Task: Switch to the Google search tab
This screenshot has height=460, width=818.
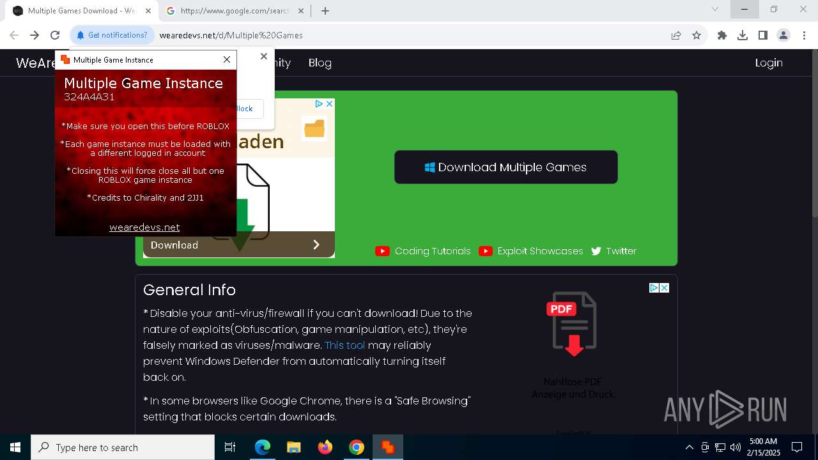Action: tap(234, 11)
